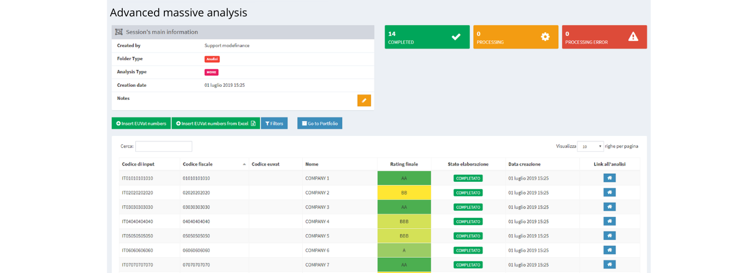Click the orange 0 Processing card
Image resolution: width=746 pixels, height=273 pixels.
pyautogui.click(x=516, y=37)
